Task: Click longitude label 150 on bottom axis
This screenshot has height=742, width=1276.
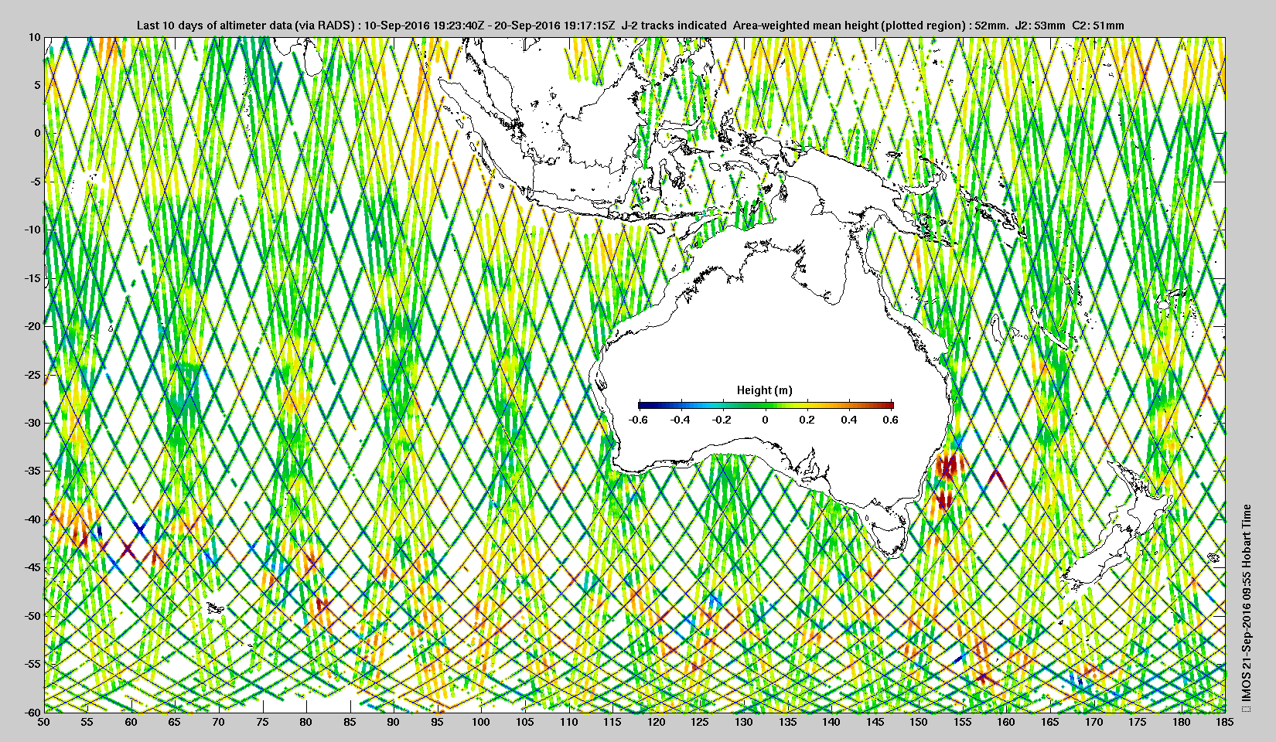Action: tap(919, 722)
